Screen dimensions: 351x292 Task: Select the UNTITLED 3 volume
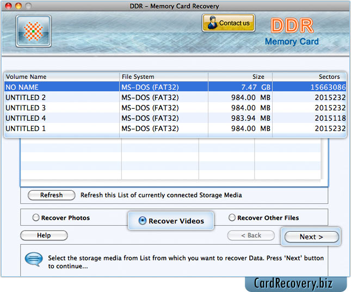coord(175,108)
